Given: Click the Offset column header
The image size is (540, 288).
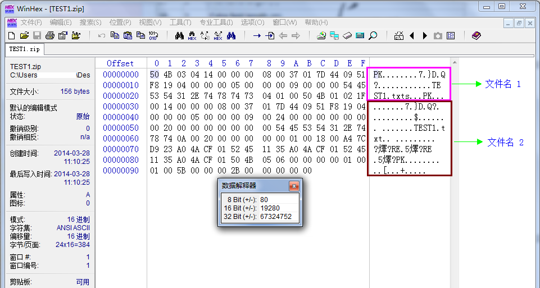Looking at the screenshot, I should pyautogui.click(x=120, y=63).
